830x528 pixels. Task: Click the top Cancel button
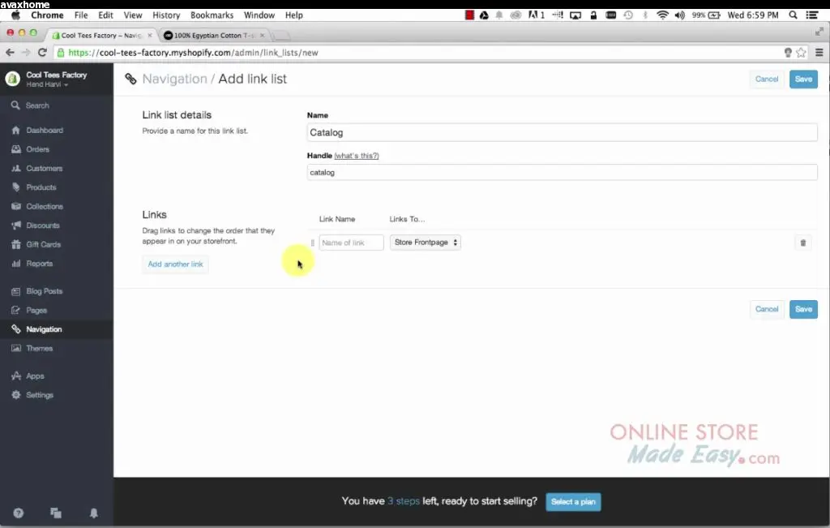point(767,79)
